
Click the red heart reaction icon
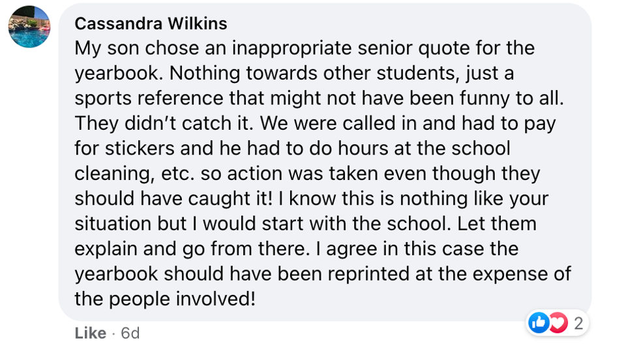557,322
